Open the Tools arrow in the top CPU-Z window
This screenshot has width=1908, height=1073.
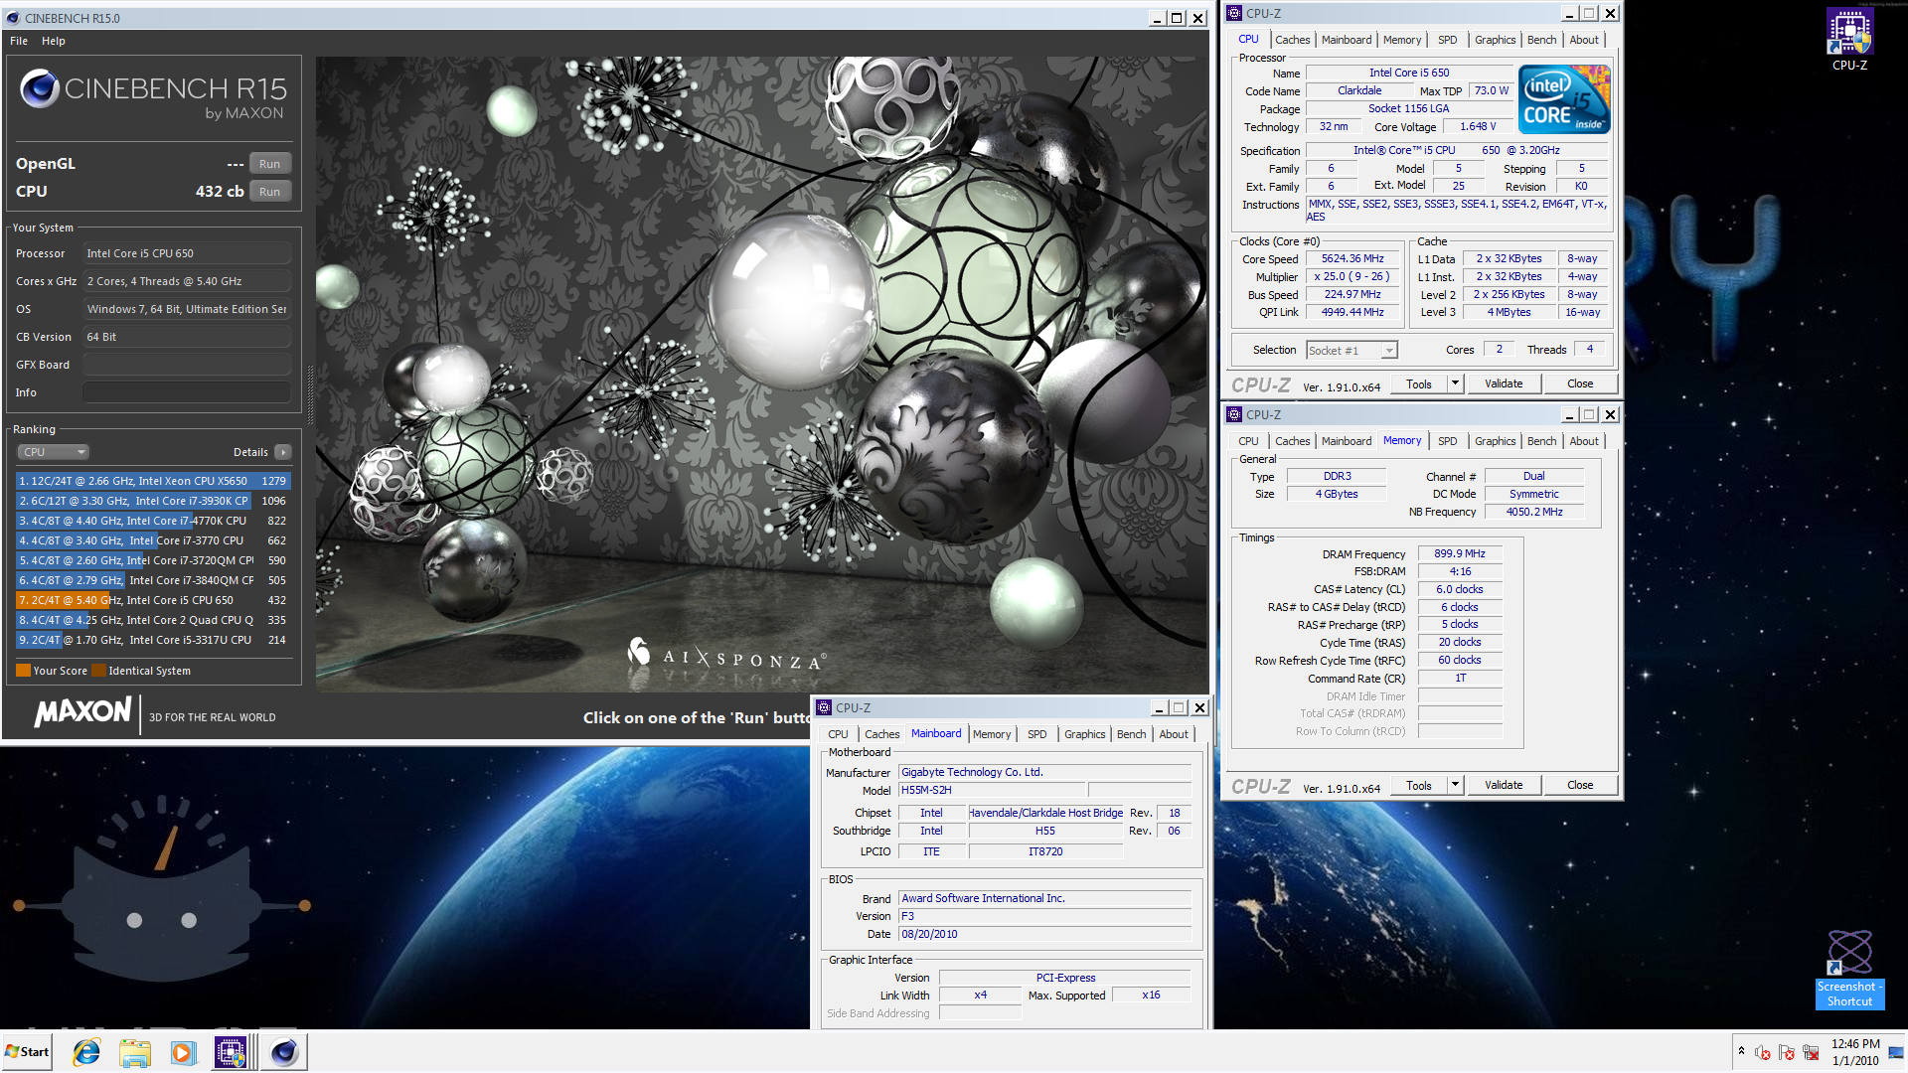pos(1455,383)
